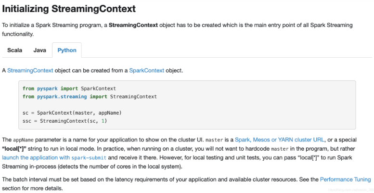Open the SparkContext link
This screenshot has width=374, height=193.
[x=146, y=71]
